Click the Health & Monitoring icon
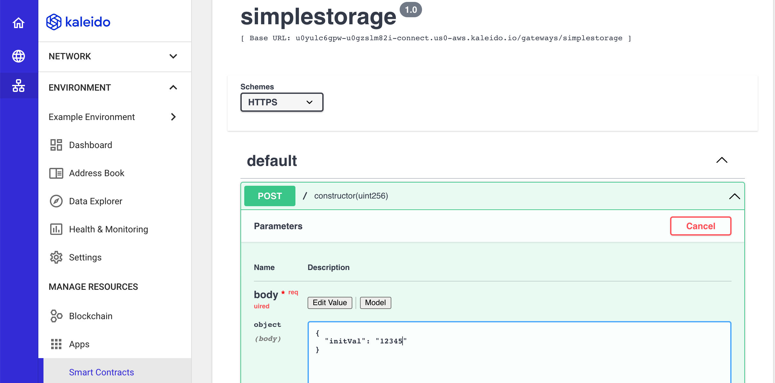 click(55, 229)
